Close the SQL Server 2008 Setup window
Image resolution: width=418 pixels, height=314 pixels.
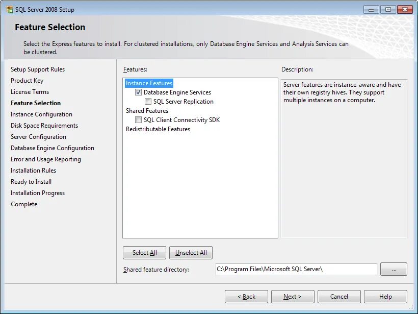click(405, 10)
